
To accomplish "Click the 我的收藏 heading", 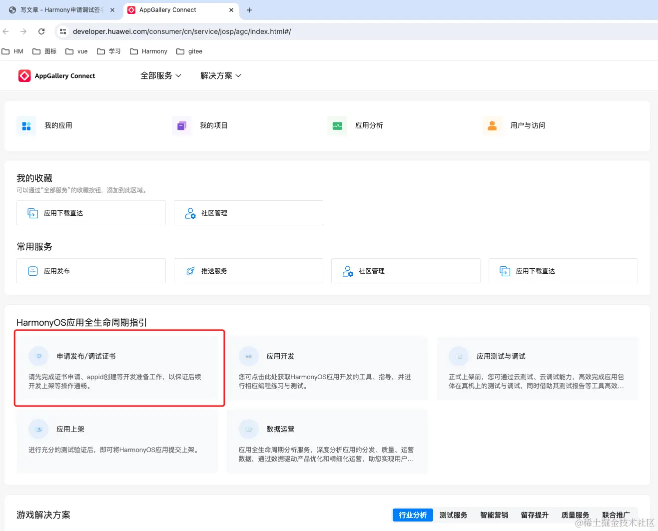I will tap(34, 178).
